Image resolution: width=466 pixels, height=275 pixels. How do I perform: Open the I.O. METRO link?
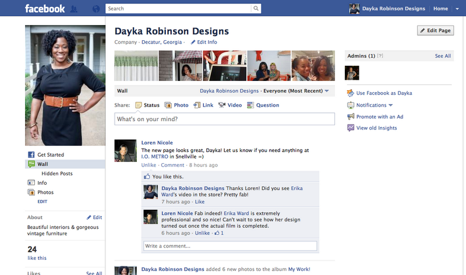click(x=154, y=157)
